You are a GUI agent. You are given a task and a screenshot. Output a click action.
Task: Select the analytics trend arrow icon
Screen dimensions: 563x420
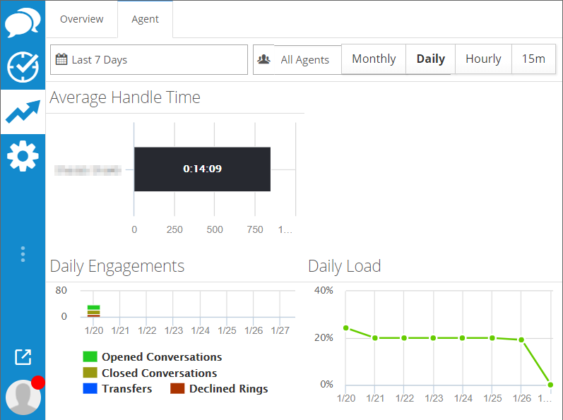(x=23, y=112)
